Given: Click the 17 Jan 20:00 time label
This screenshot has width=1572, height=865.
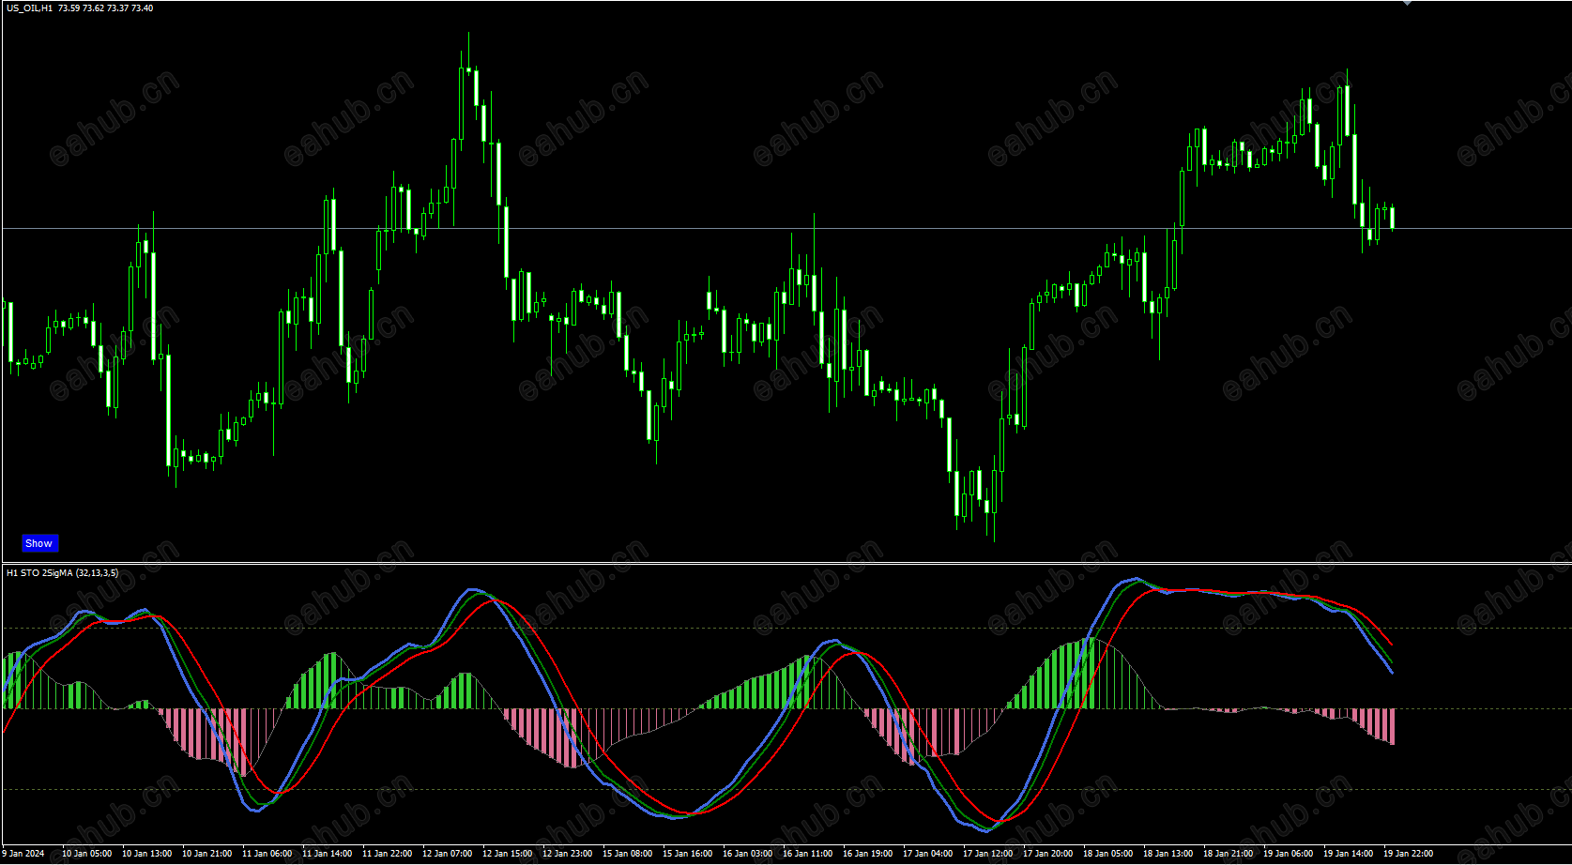Looking at the screenshot, I should (x=1047, y=854).
